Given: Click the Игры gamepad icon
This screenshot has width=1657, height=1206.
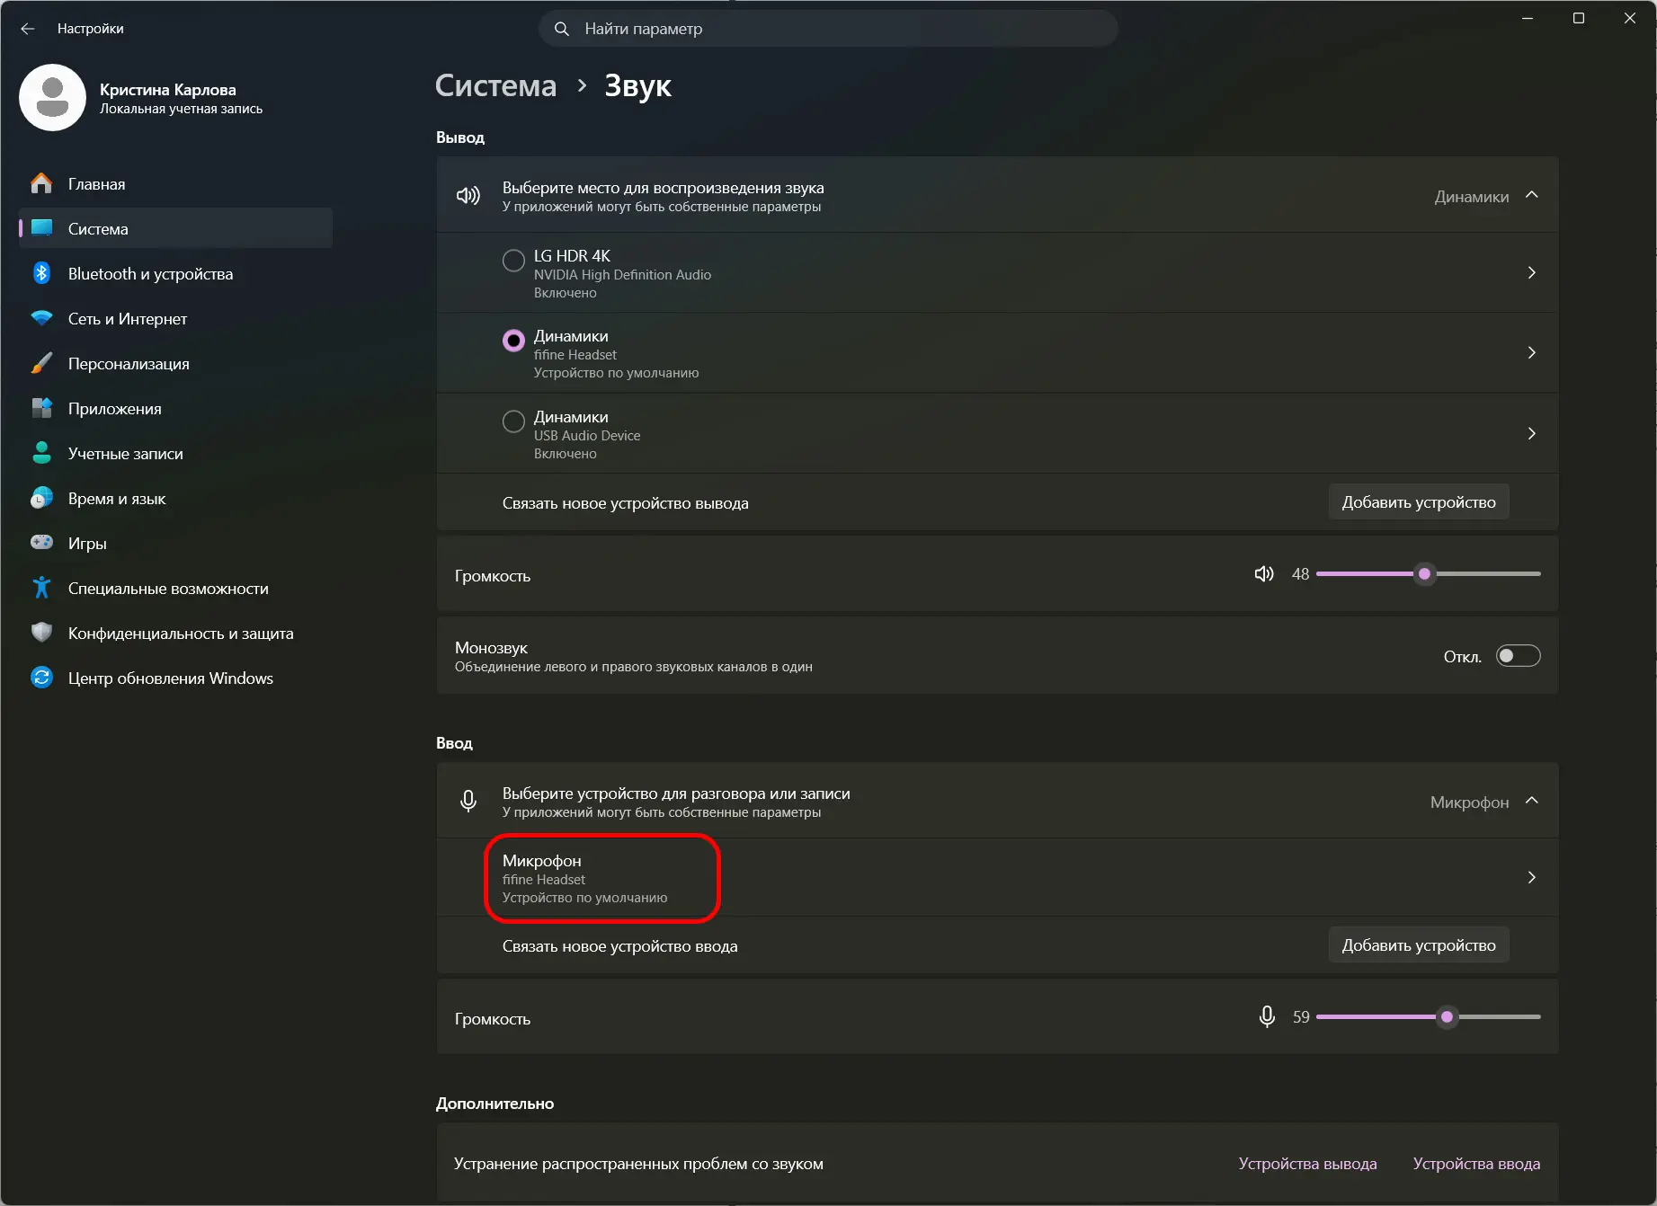Looking at the screenshot, I should coord(41,543).
